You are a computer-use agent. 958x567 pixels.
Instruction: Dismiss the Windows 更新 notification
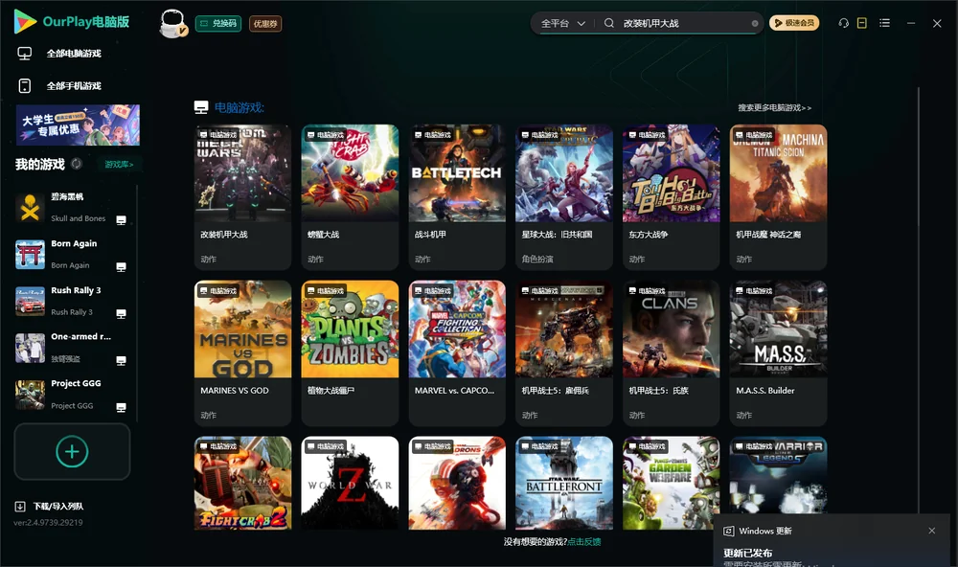tap(932, 531)
